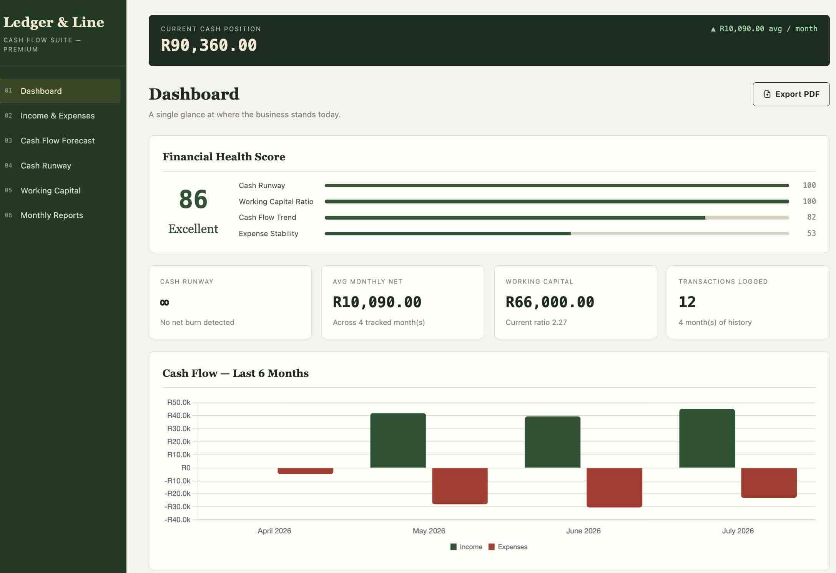Click the R90,360.00 current cash position value
836x573 pixels.
coord(209,45)
